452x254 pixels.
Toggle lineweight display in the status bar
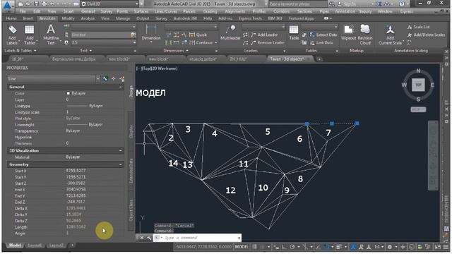(339, 247)
